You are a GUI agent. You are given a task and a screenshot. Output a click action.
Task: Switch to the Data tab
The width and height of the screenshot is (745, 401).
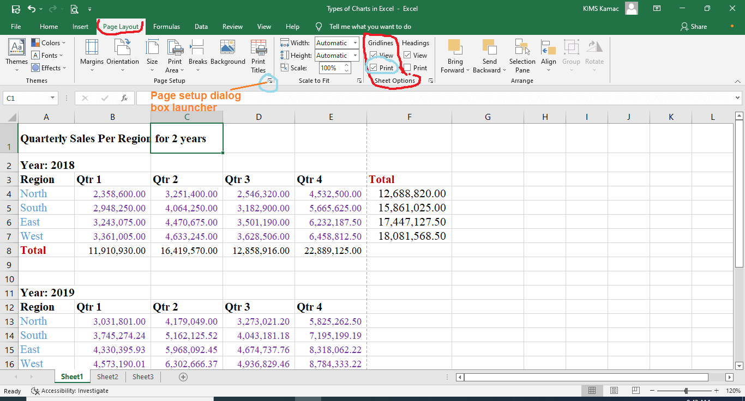coord(201,26)
